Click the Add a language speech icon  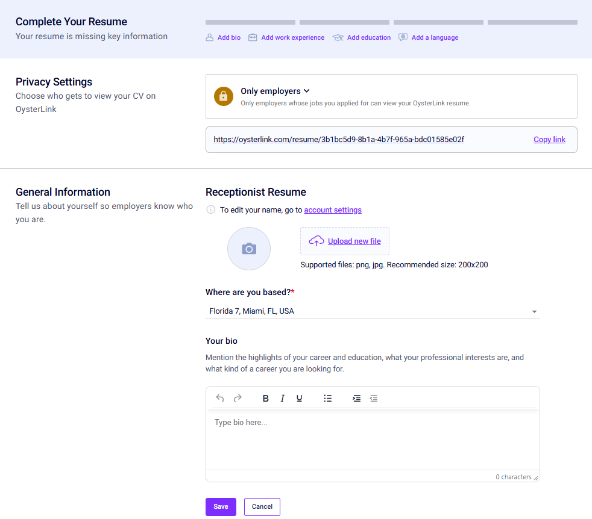coord(403,37)
